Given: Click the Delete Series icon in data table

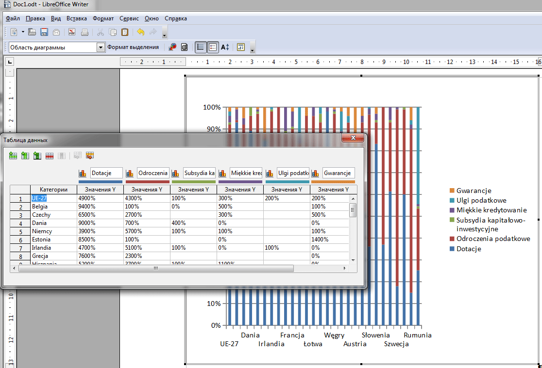Looking at the screenshot, I should click(62, 156).
